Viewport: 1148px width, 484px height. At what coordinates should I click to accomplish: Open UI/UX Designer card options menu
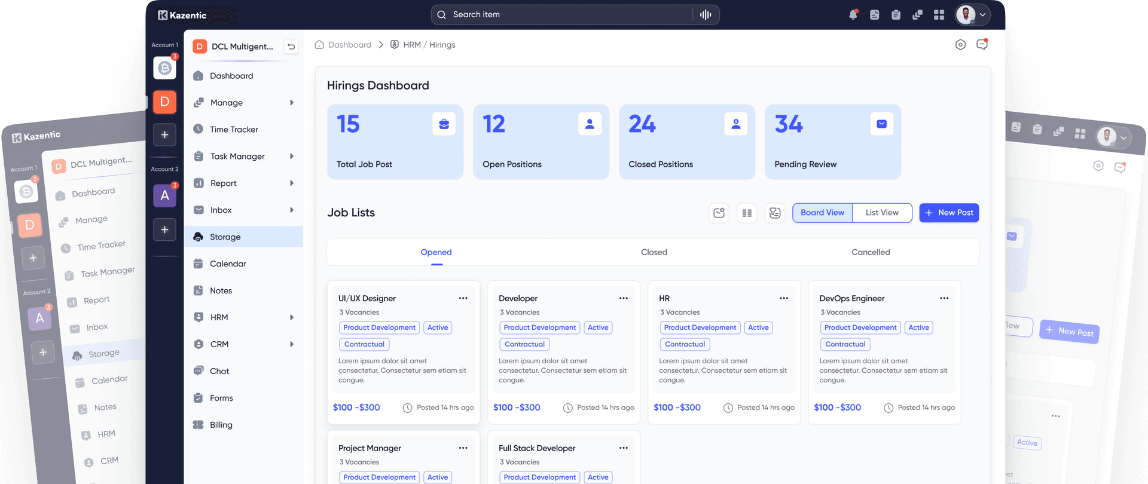click(463, 298)
